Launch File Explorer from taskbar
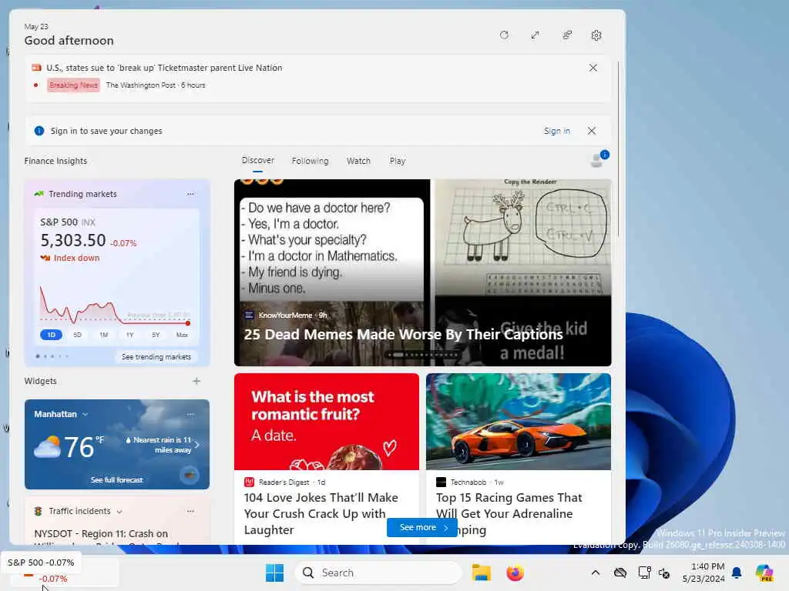 coord(481,573)
